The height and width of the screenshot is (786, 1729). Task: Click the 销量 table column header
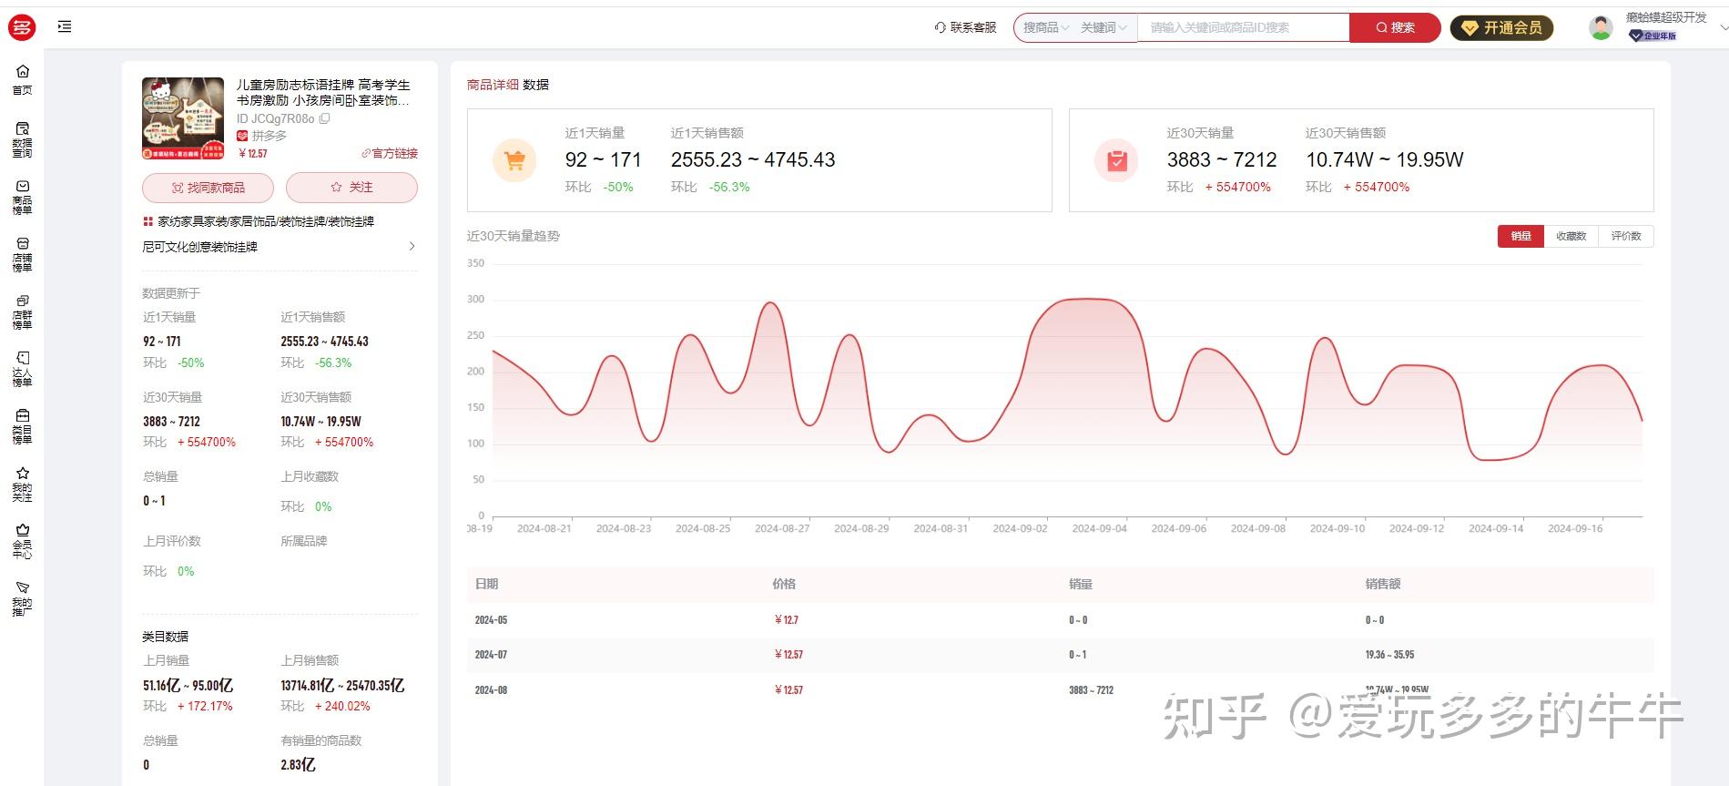(1081, 584)
